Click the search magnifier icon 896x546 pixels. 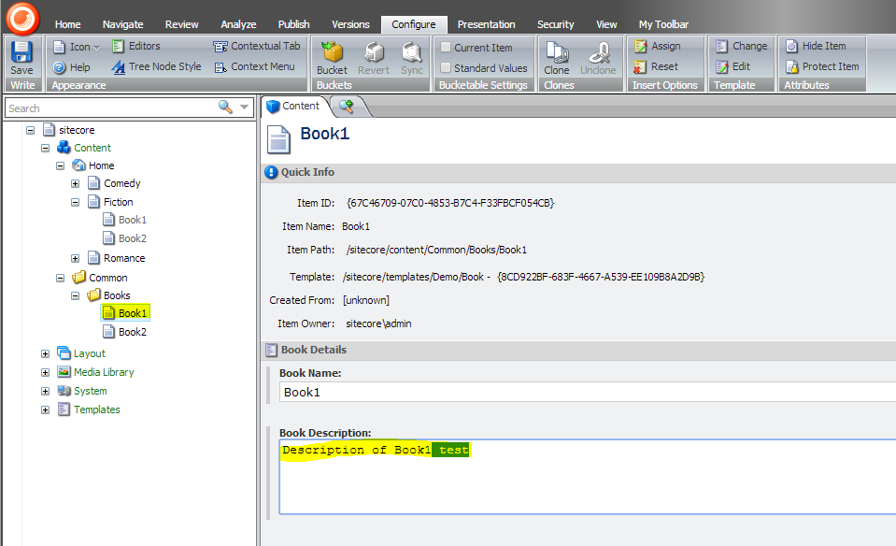225,107
